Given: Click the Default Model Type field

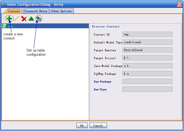Looking at the screenshot, I should click(x=147, y=42).
